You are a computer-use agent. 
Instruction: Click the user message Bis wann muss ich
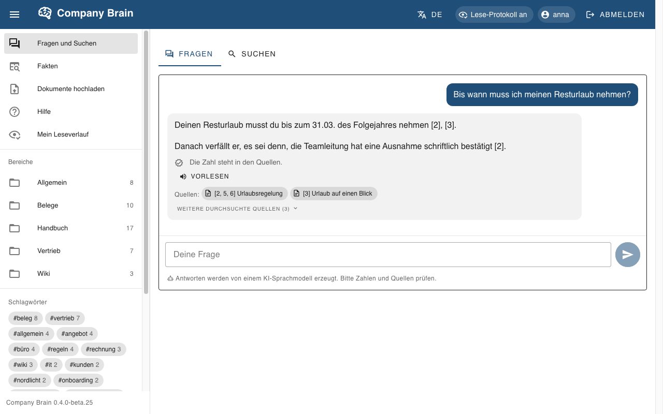tap(542, 95)
